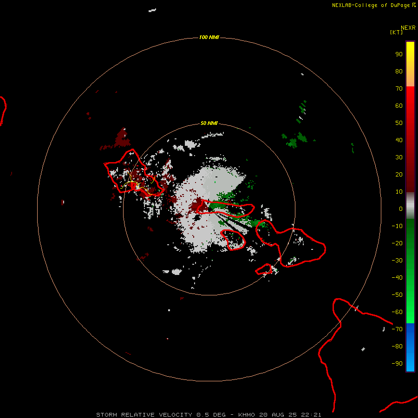Click the 50 NMI range ring label

(x=209, y=123)
